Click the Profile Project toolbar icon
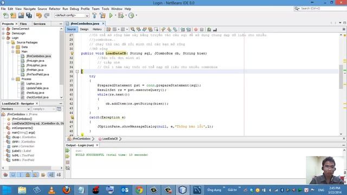This screenshot has height=195, width=347. (x=131, y=16)
